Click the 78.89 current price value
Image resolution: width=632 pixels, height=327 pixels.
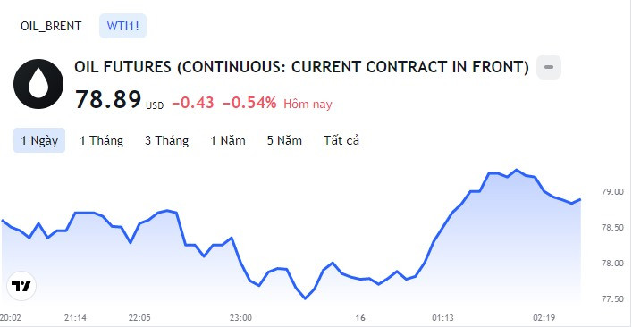tap(108, 99)
